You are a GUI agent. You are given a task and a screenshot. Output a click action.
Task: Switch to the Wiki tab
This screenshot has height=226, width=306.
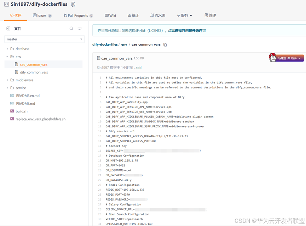coord(110,16)
